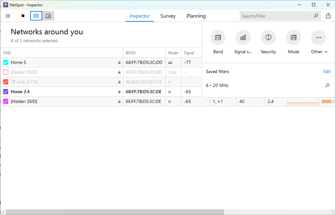The height and width of the screenshot is (215, 335).
Task: Apply the saved 6 • 20 MHz filter
Action: [217, 85]
